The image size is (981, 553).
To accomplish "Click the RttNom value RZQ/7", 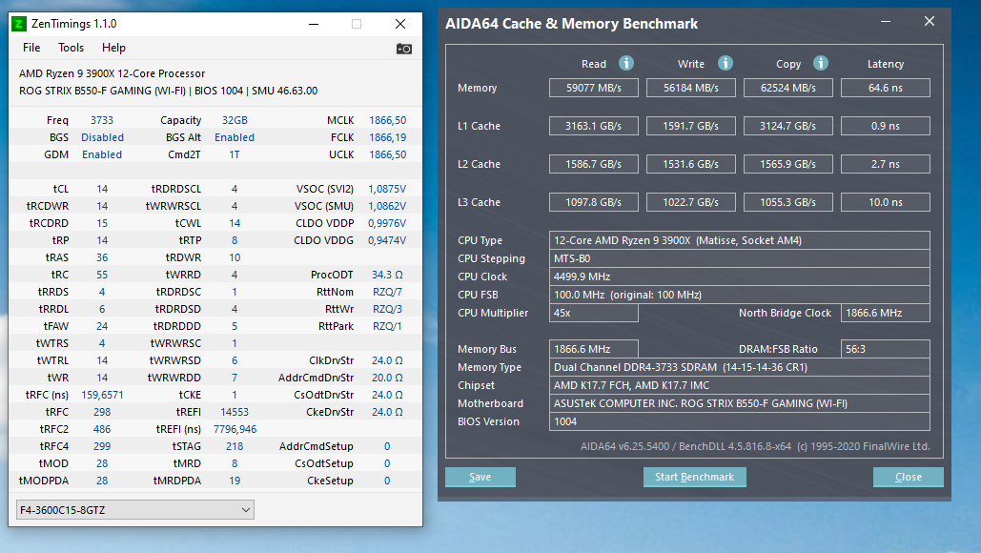I will pyautogui.click(x=387, y=292).
